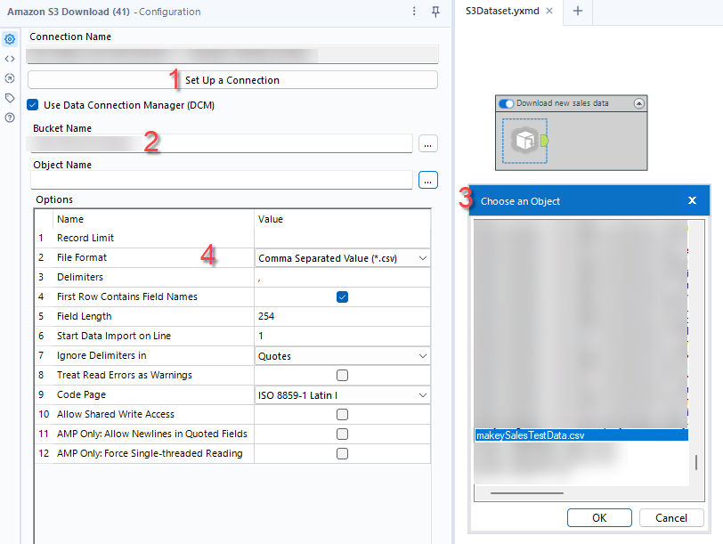Click the Help question mark icon
This screenshot has width=723, height=544.
point(10,118)
